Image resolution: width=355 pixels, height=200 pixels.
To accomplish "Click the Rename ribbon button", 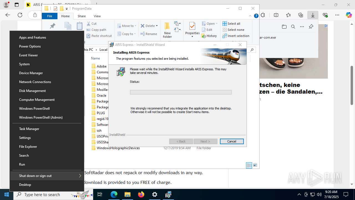I will pos(149,34).
